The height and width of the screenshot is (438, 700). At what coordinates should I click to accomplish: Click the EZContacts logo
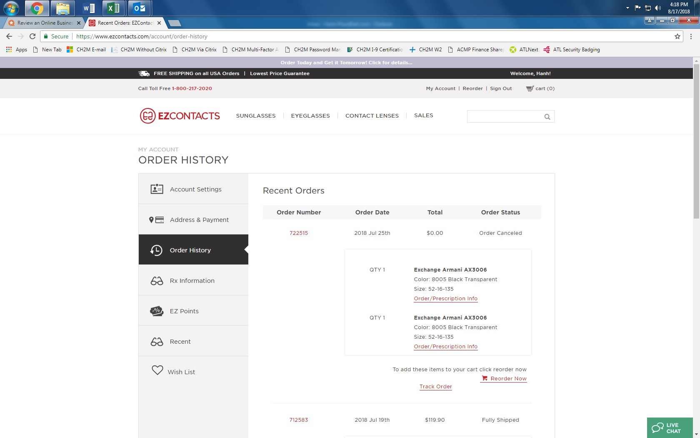pos(180,116)
